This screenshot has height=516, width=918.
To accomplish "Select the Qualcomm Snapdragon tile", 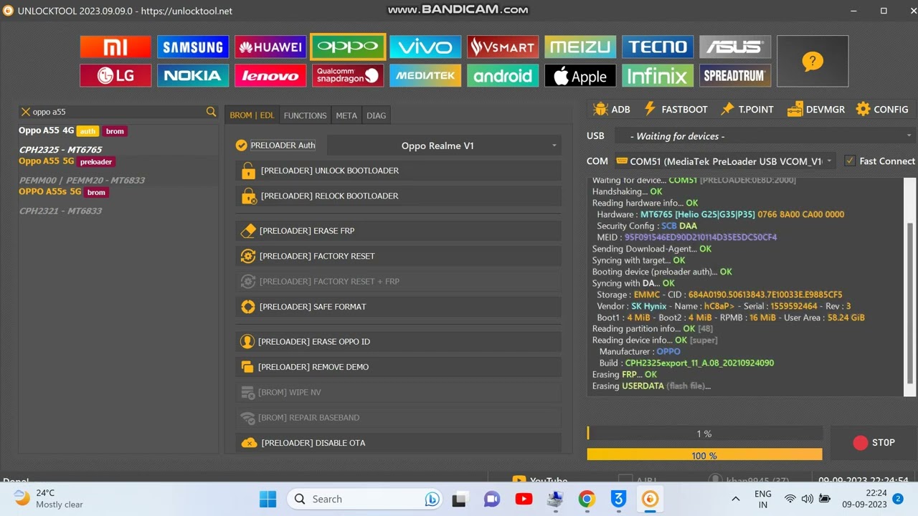I will click(x=348, y=75).
